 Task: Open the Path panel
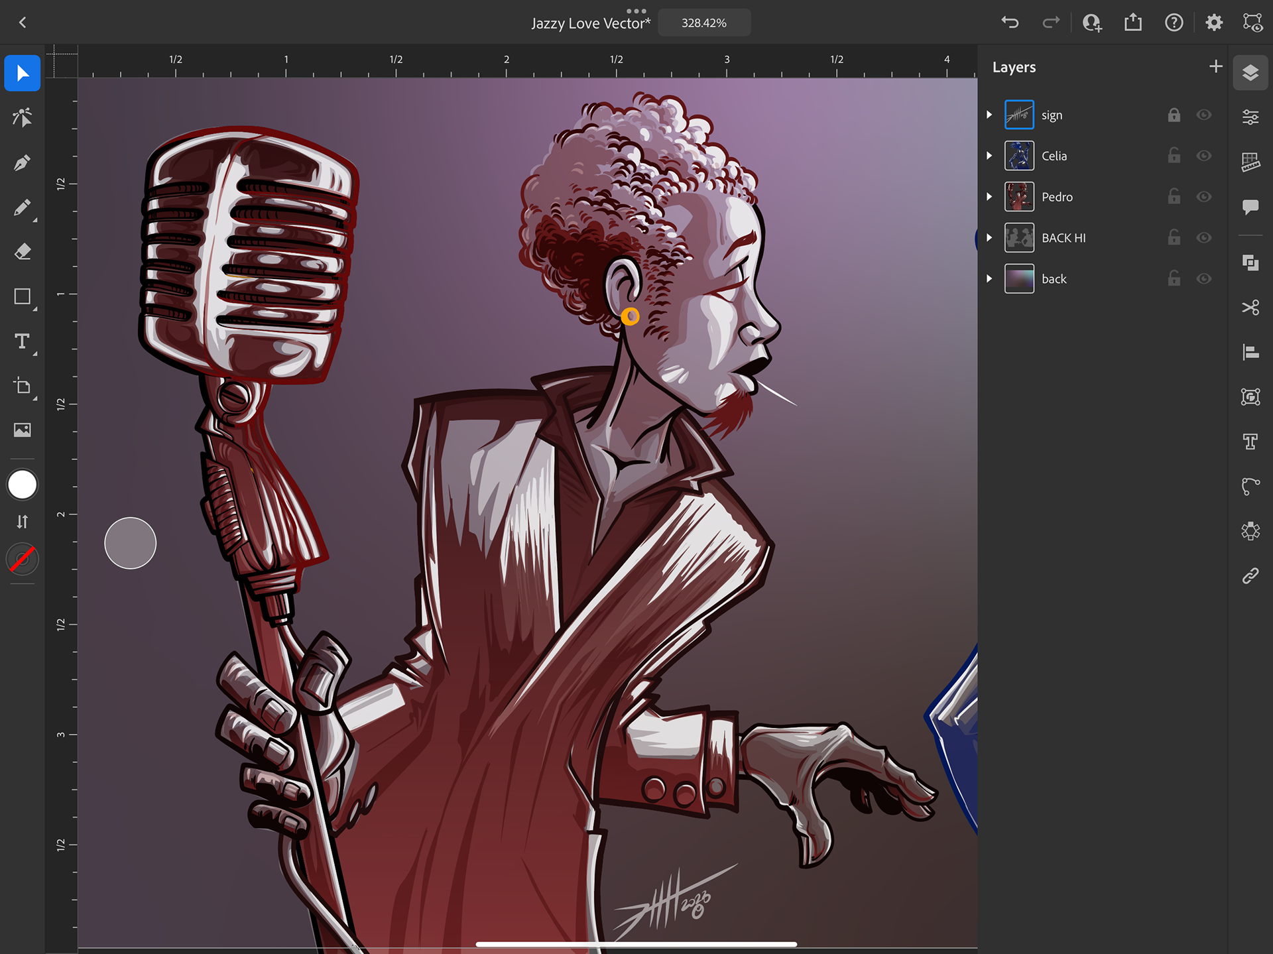pyautogui.click(x=1250, y=486)
